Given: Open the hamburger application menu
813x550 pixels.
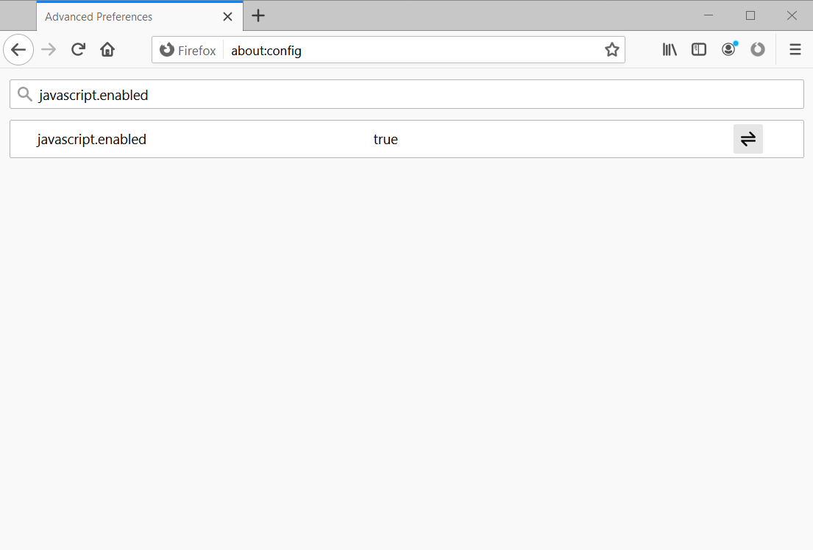Looking at the screenshot, I should point(795,50).
